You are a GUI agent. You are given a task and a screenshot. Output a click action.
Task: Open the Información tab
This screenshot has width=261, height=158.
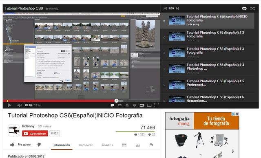[x=62, y=145]
